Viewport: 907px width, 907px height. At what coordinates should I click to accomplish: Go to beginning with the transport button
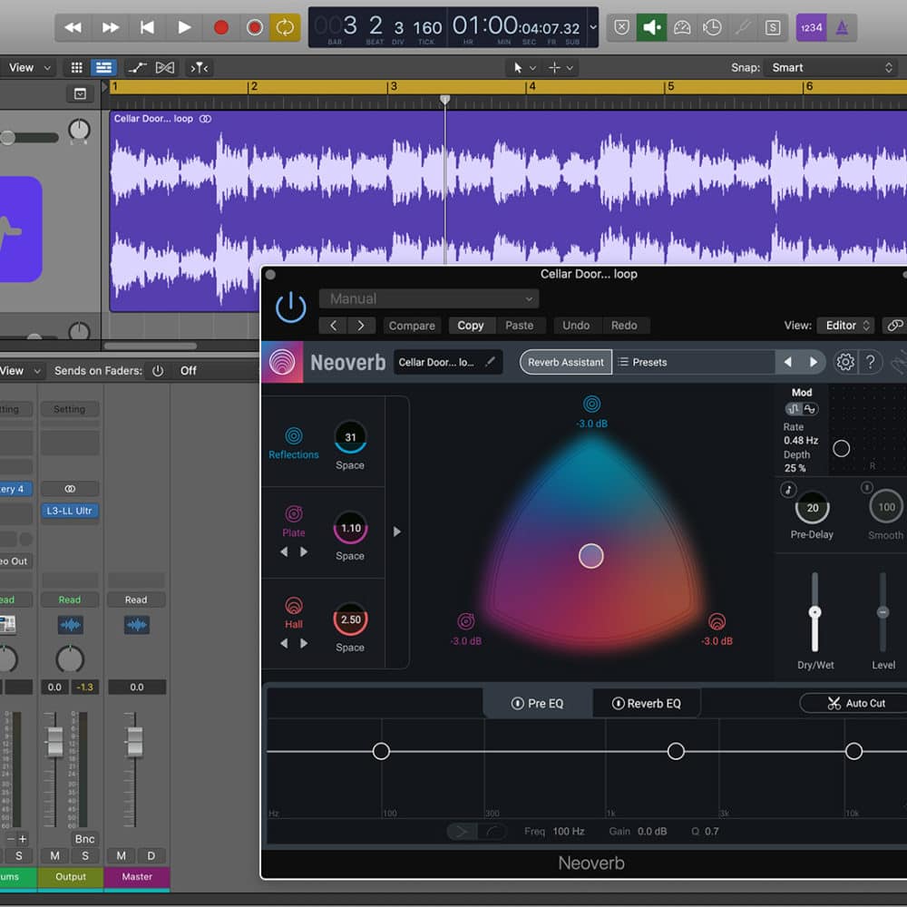coord(147,27)
